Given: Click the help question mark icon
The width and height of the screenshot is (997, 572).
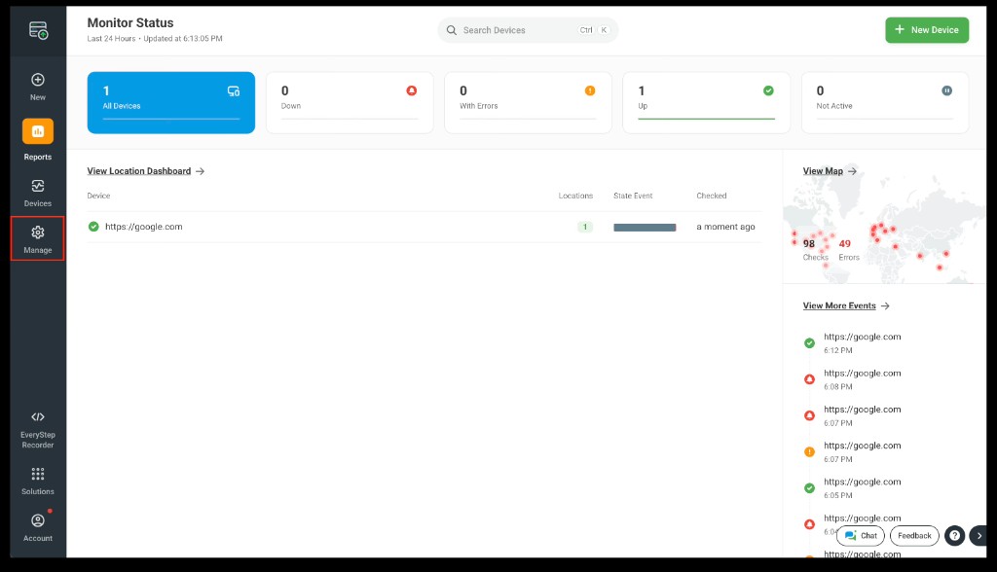Looking at the screenshot, I should tap(955, 535).
